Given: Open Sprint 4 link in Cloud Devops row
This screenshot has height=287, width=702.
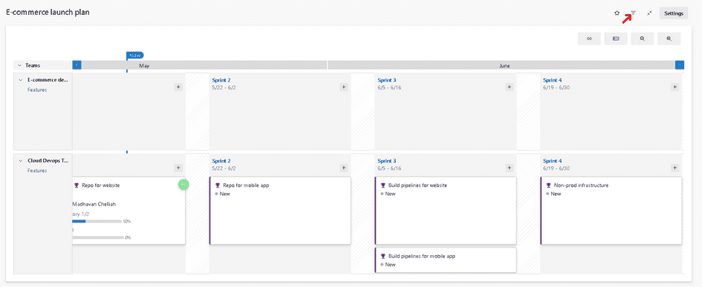Looking at the screenshot, I should [553, 160].
